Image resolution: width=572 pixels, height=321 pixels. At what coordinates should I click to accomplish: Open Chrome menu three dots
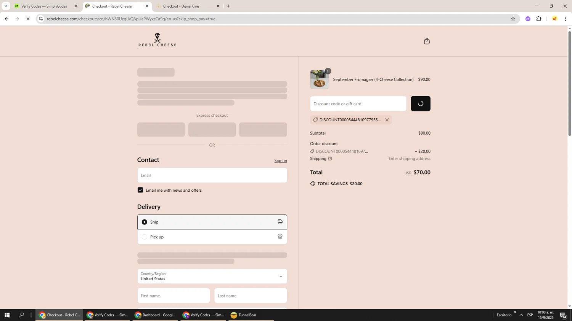pos(566,19)
